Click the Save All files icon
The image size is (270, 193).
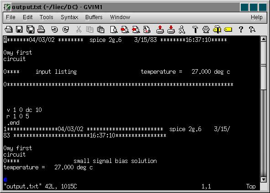(x=30, y=30)
